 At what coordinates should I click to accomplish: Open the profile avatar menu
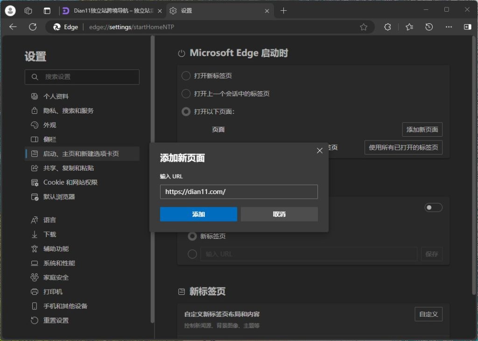click(10, 11)
